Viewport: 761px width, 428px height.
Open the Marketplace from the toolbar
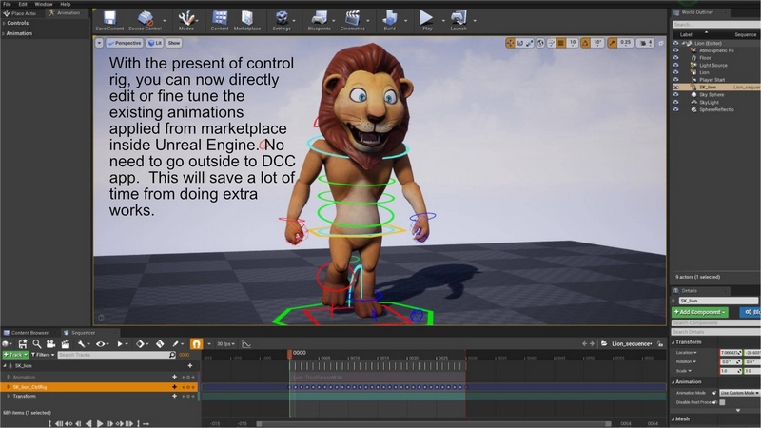(x=246, y=18)
